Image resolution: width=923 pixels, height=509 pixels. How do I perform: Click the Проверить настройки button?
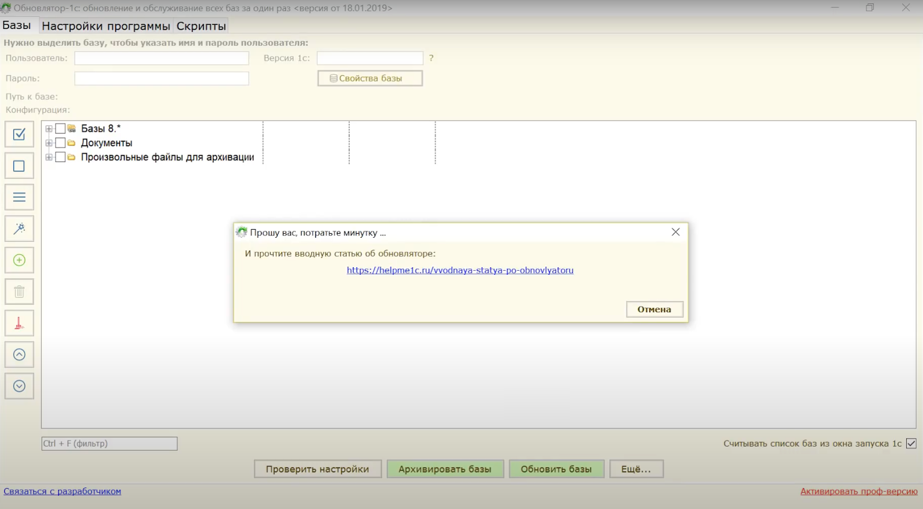click(x=317, y=469)
